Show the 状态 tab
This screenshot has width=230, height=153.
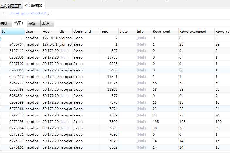[x=46, y=24]
